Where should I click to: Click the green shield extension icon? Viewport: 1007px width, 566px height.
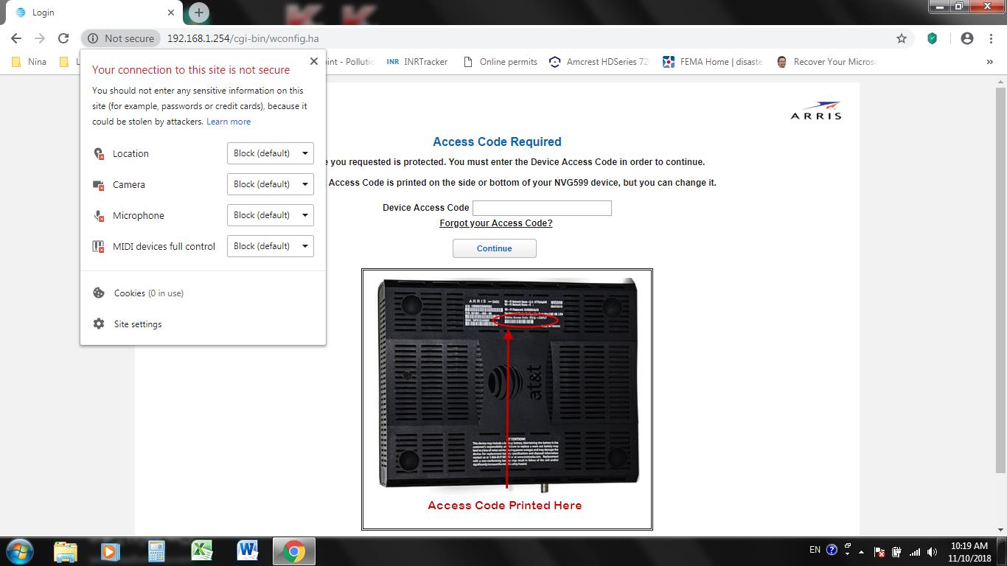pyautogui.click(x=932, y=38)
